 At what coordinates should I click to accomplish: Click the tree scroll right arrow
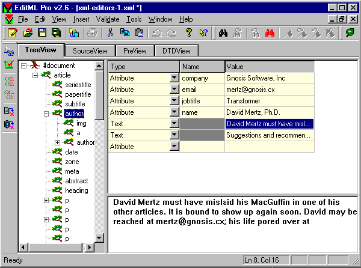[x=90, y=248]
